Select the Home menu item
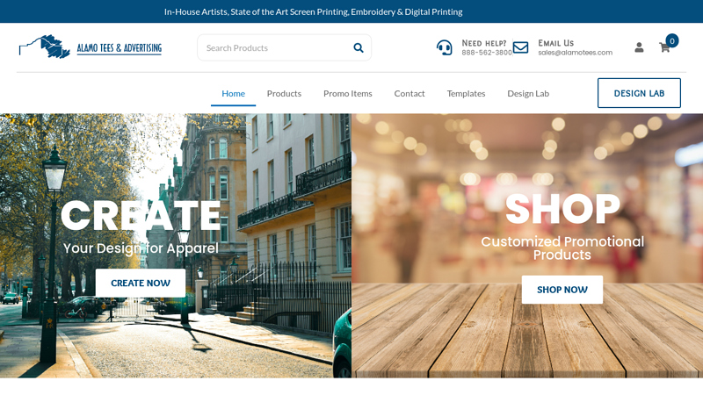 click(x=233, y=93)
